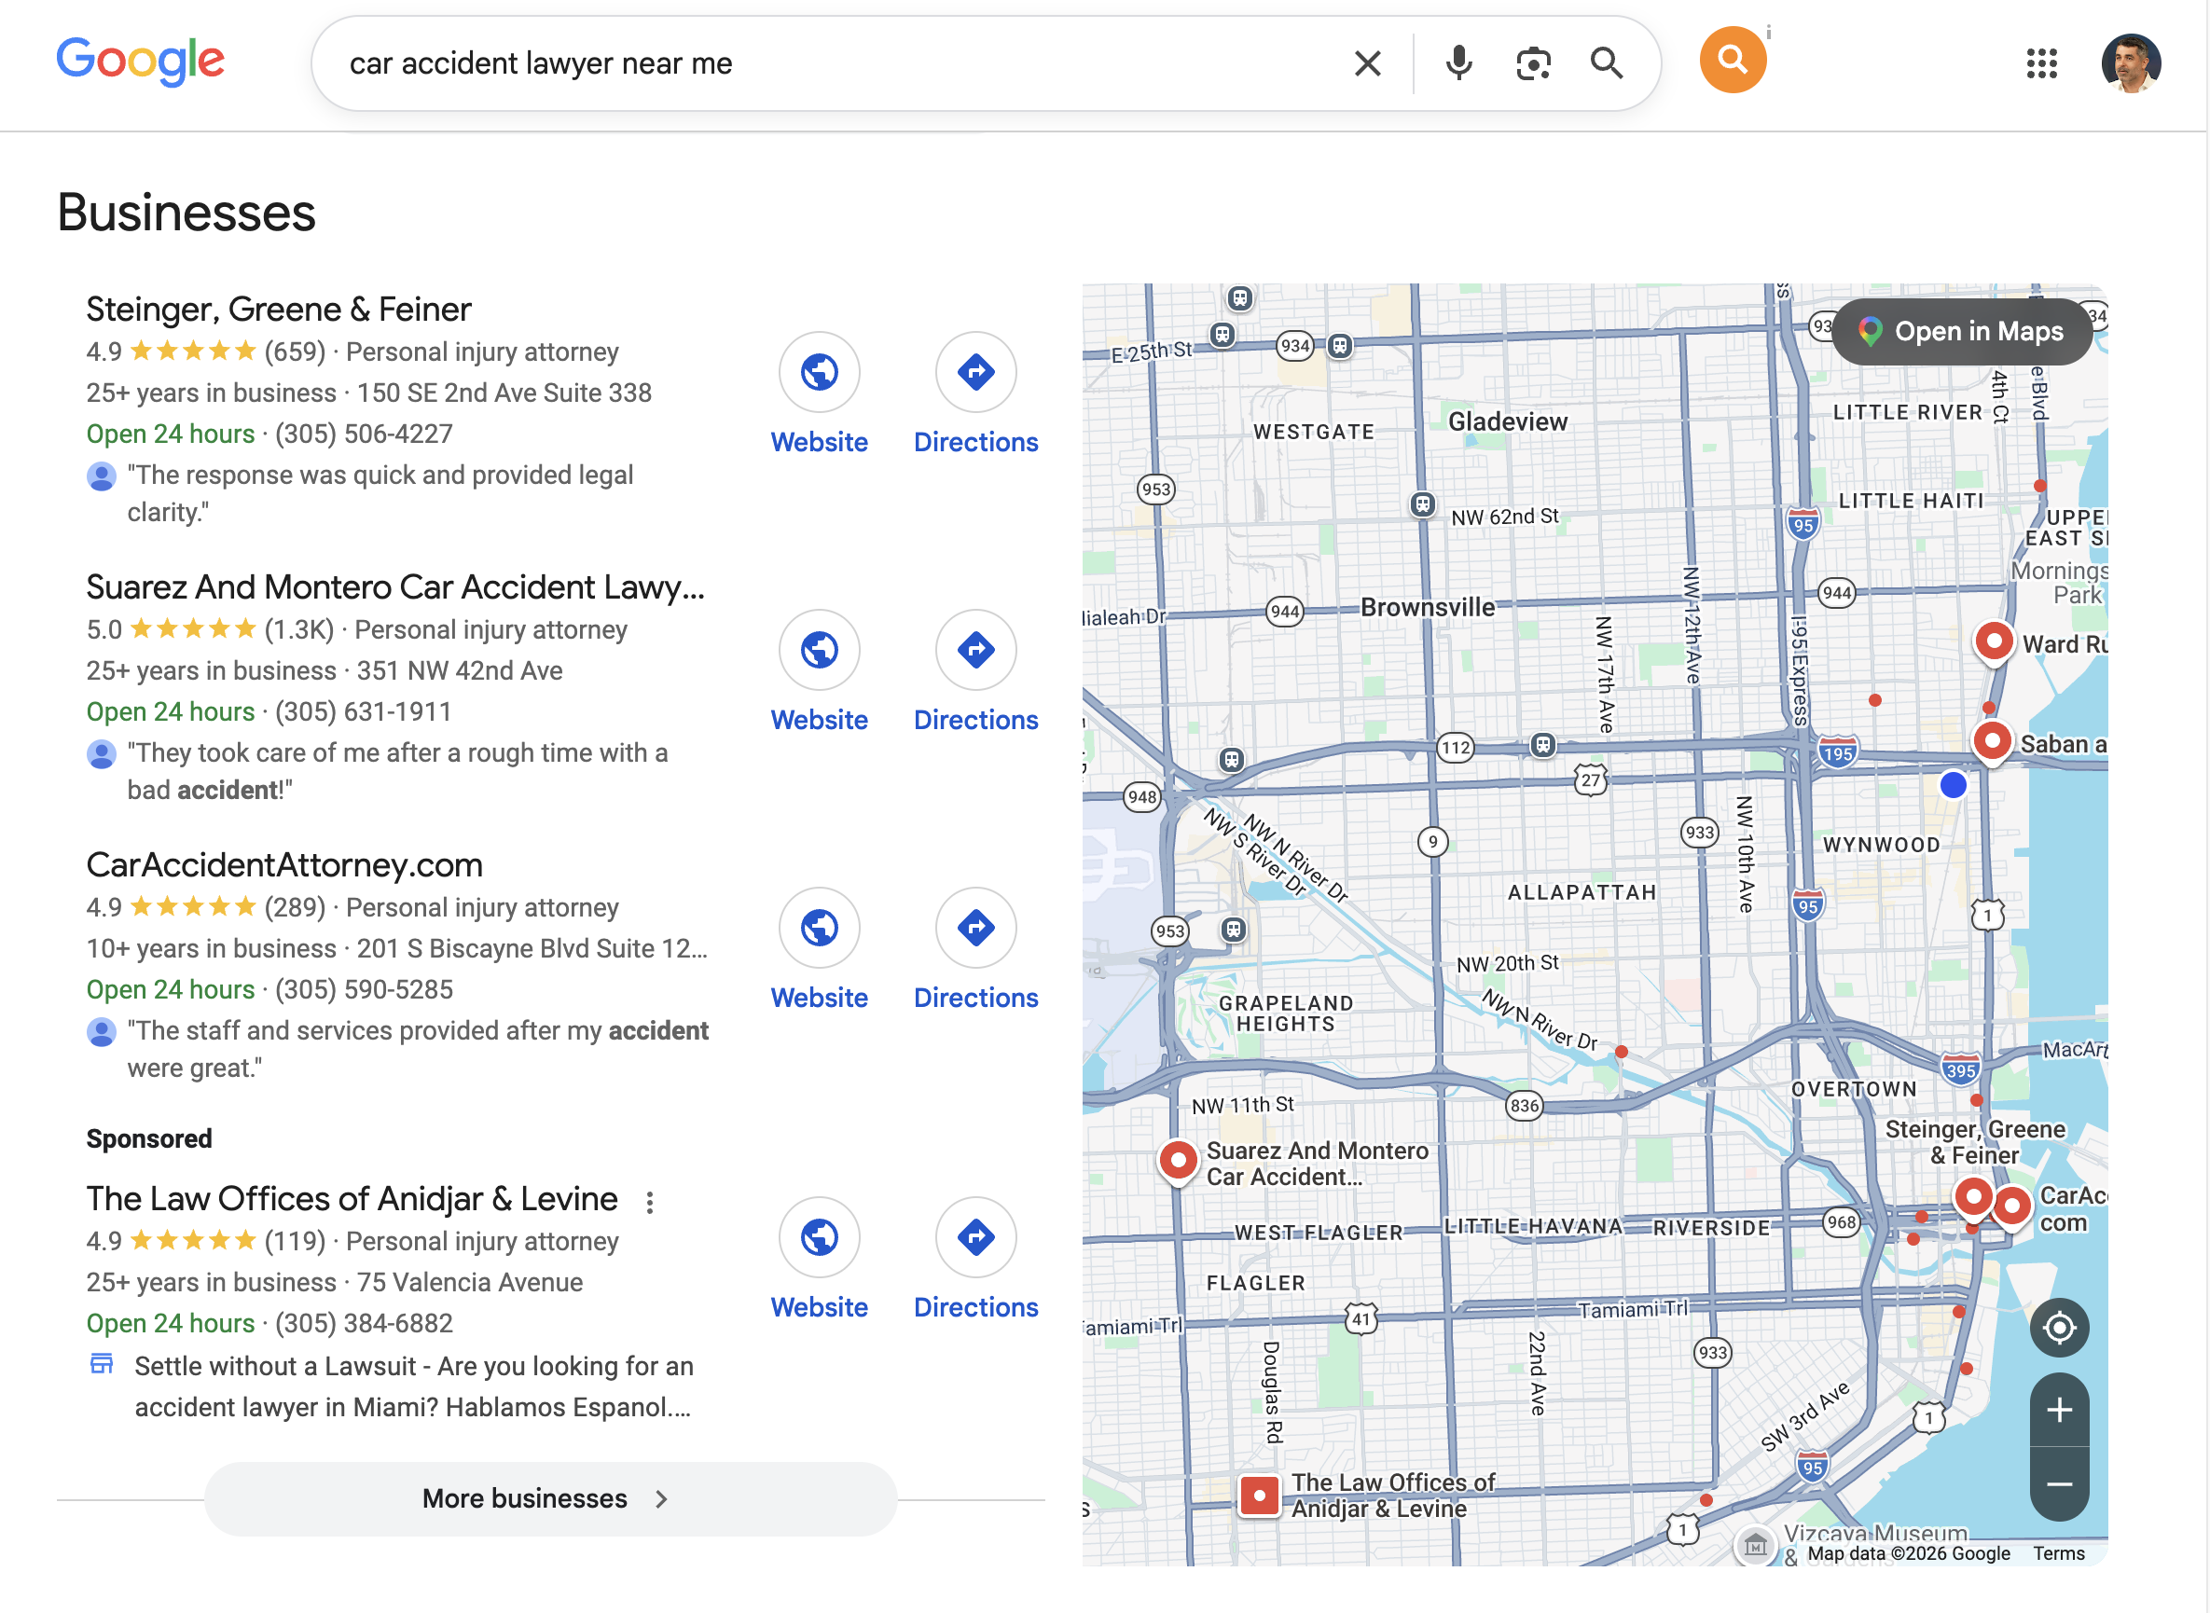Click address 150 SE 2nd Ave Suite 338
The image size is (2210, 1613).
(x=504, y=393)
